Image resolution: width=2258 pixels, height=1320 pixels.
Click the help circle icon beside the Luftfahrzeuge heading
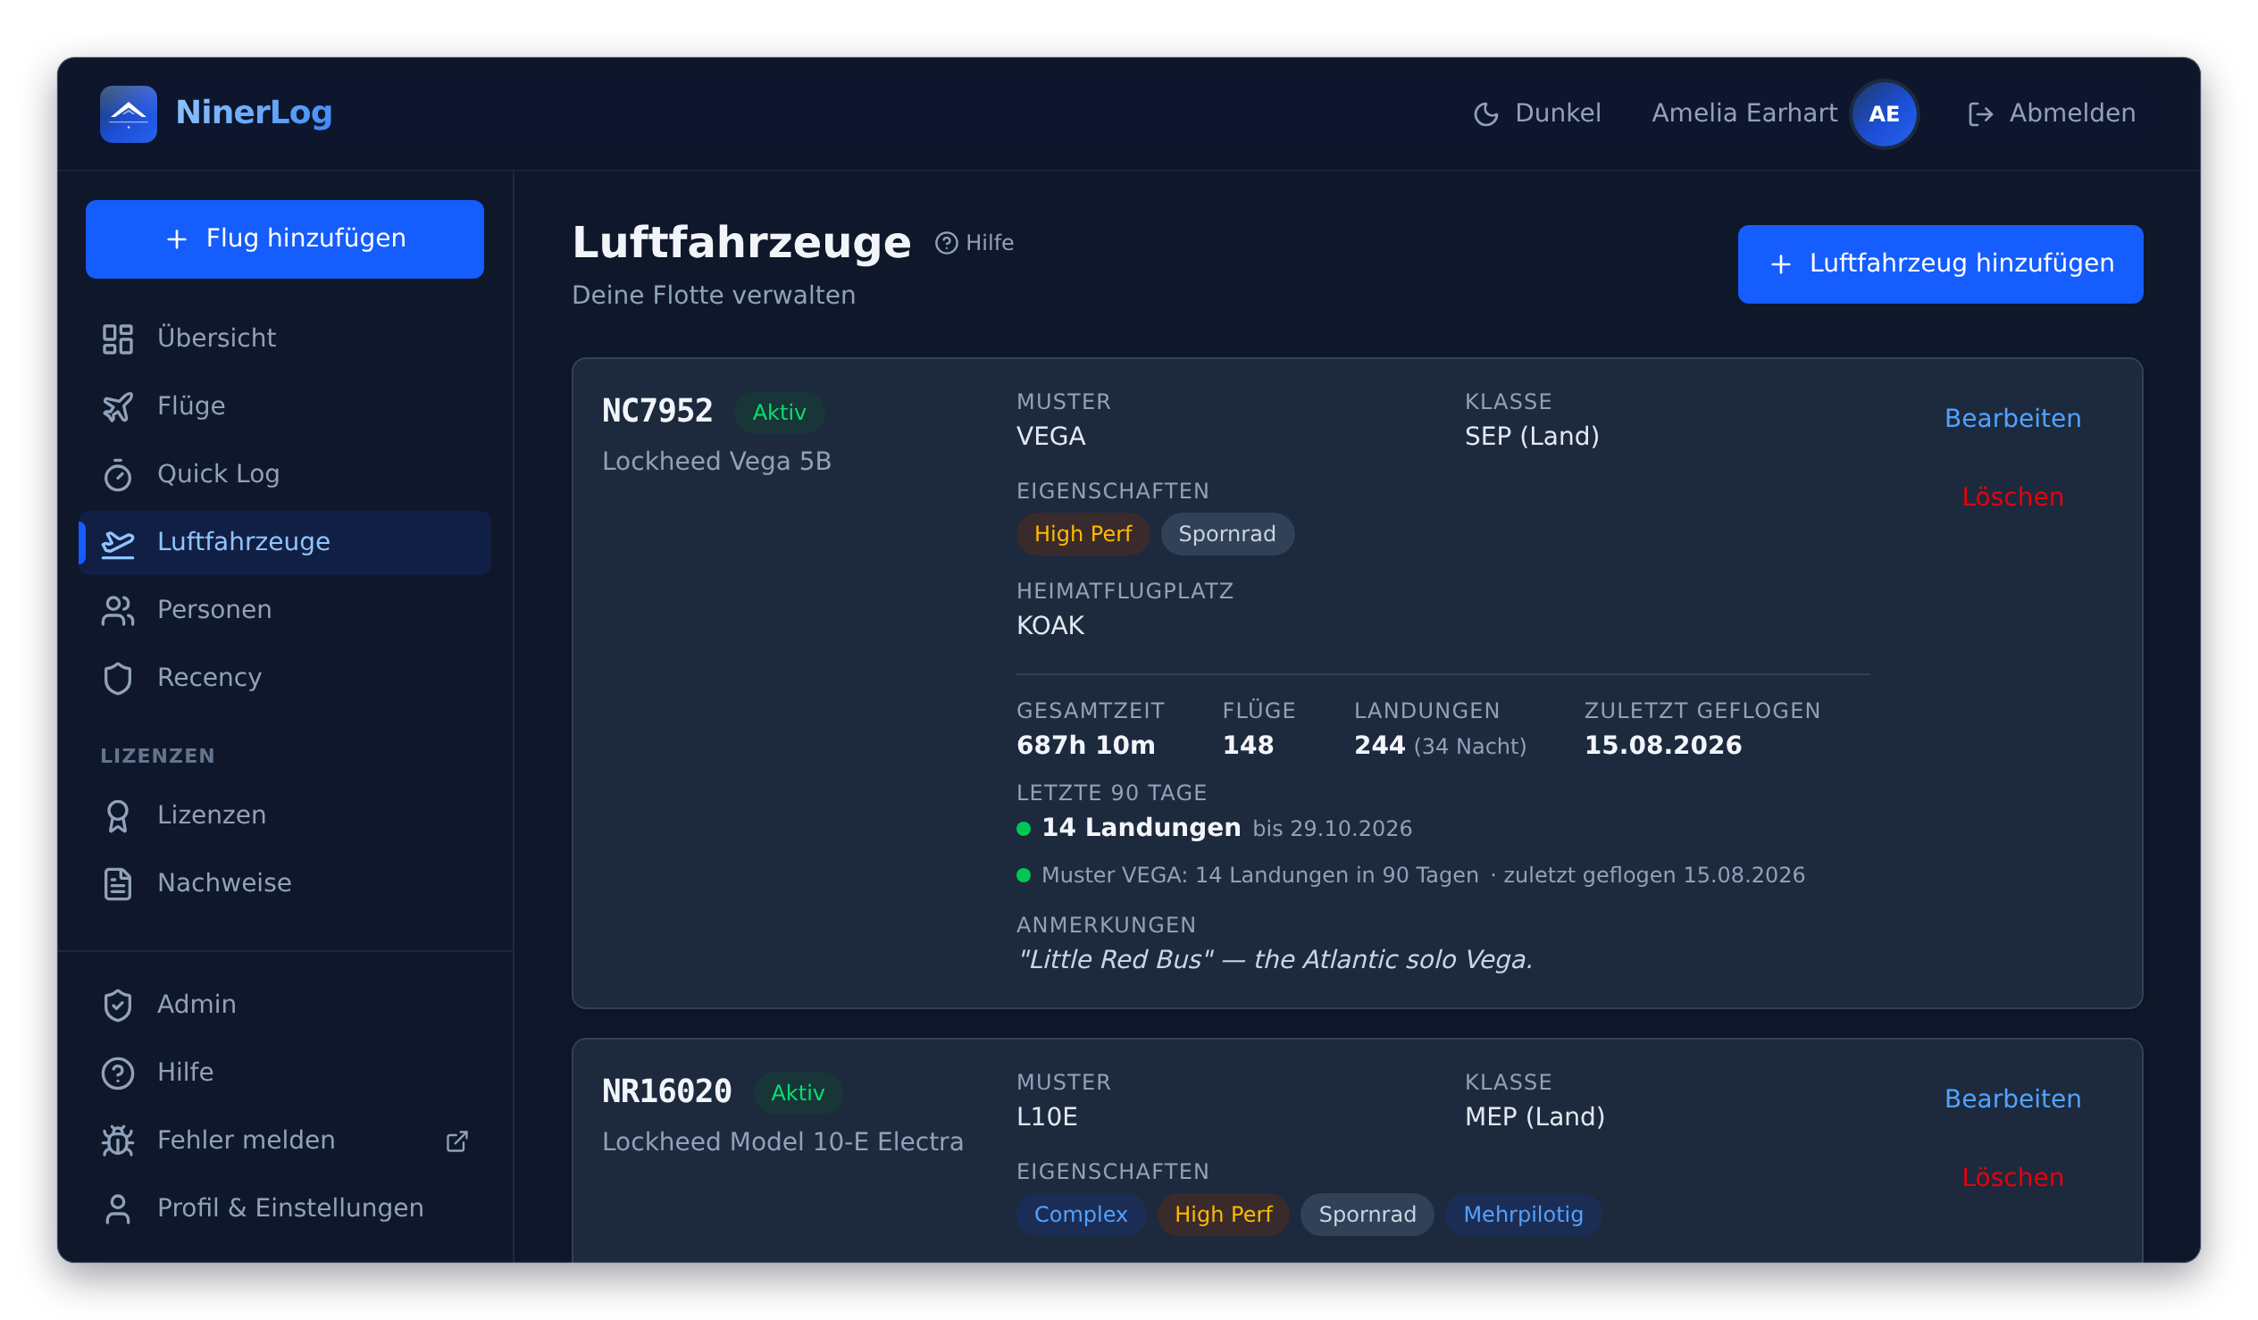946,243
